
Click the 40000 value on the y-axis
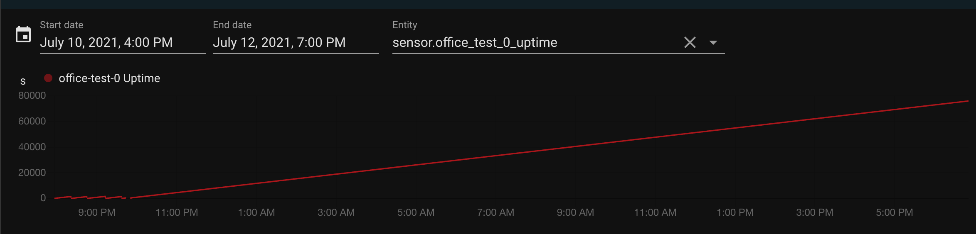(x=32, y=147)
